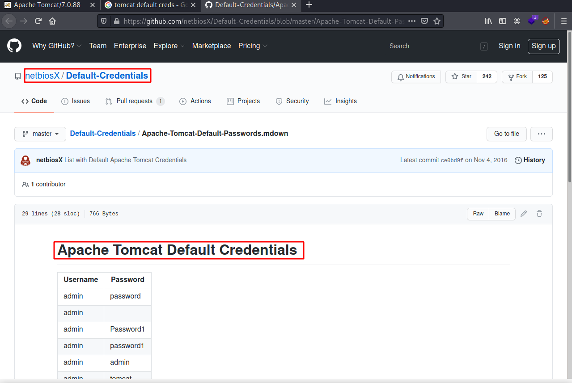
Task: Click the slash search shortcut icon
Action: [x=484, y=46]
